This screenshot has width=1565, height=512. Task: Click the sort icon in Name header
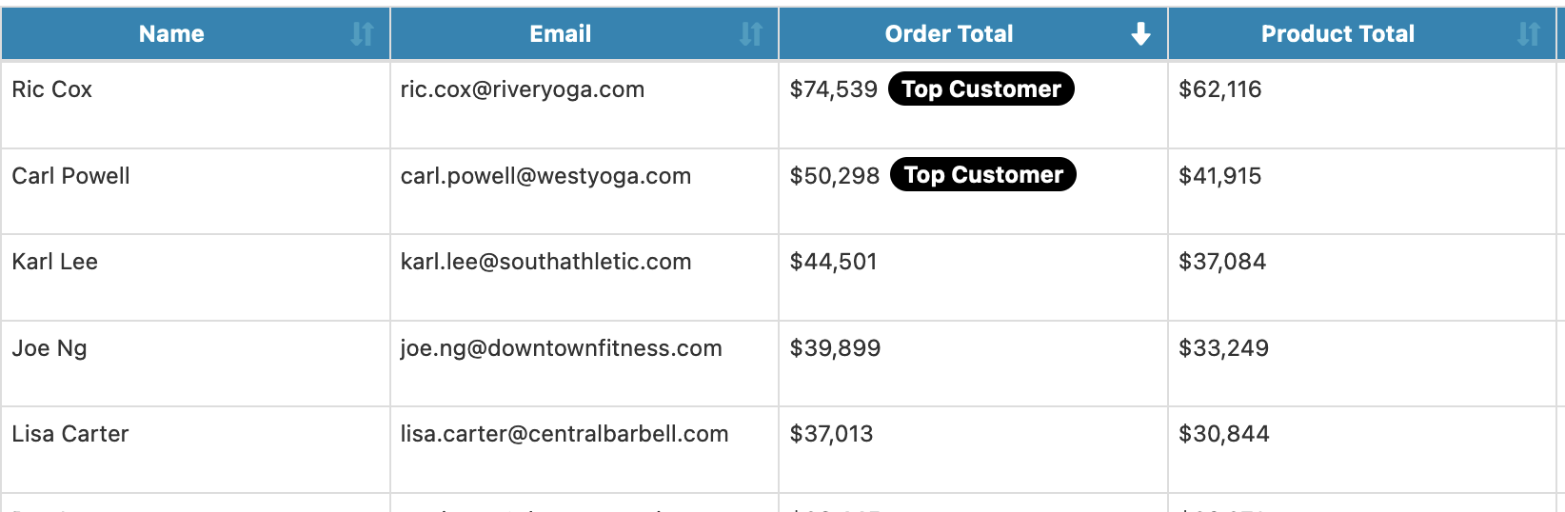pyautogui.click(x=362, y=34)
